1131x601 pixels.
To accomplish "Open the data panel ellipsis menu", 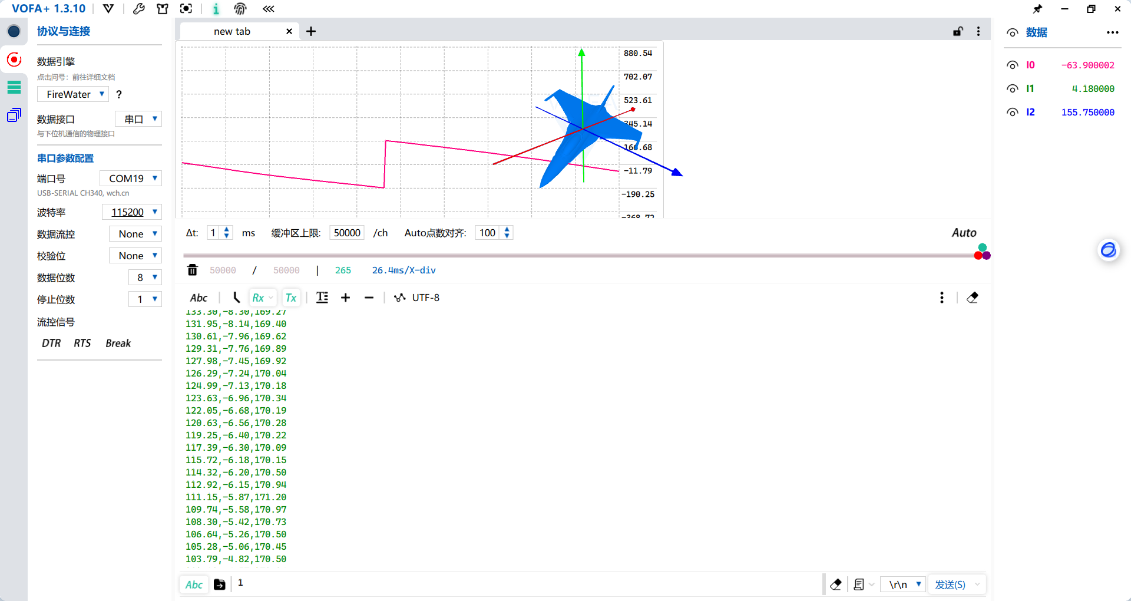I will click(1112, 32).
